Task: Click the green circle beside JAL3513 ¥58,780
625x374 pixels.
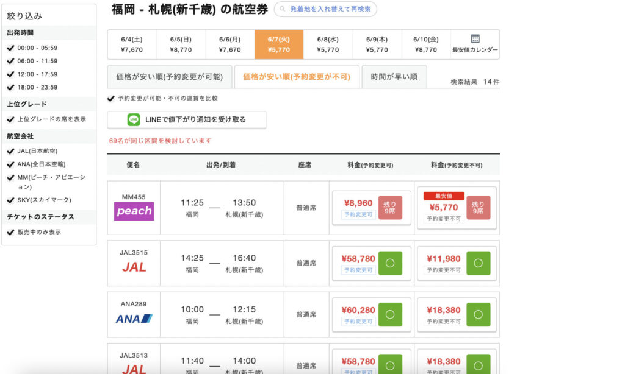Action: (390, 364)
